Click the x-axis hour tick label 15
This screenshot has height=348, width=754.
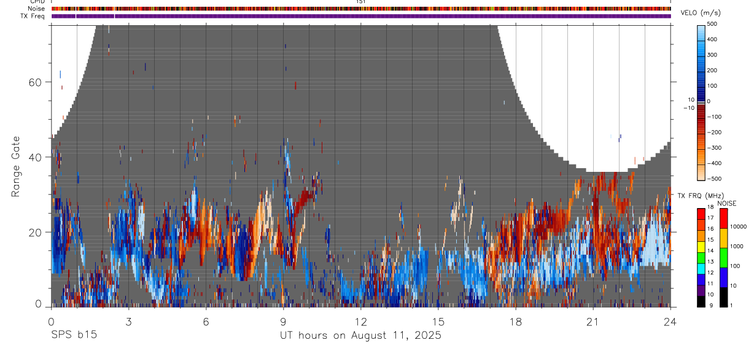coord(438,322)
